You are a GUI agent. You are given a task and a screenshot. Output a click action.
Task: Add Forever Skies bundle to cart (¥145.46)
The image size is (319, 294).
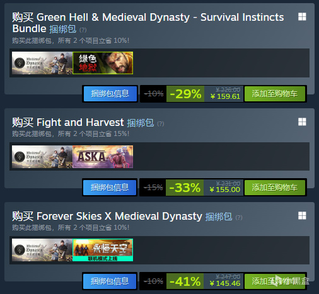point(275,281)
